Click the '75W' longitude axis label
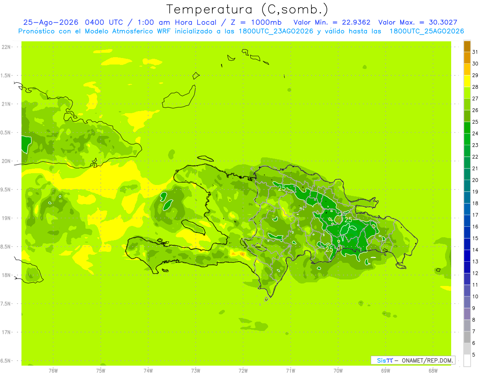 (101, 371)
